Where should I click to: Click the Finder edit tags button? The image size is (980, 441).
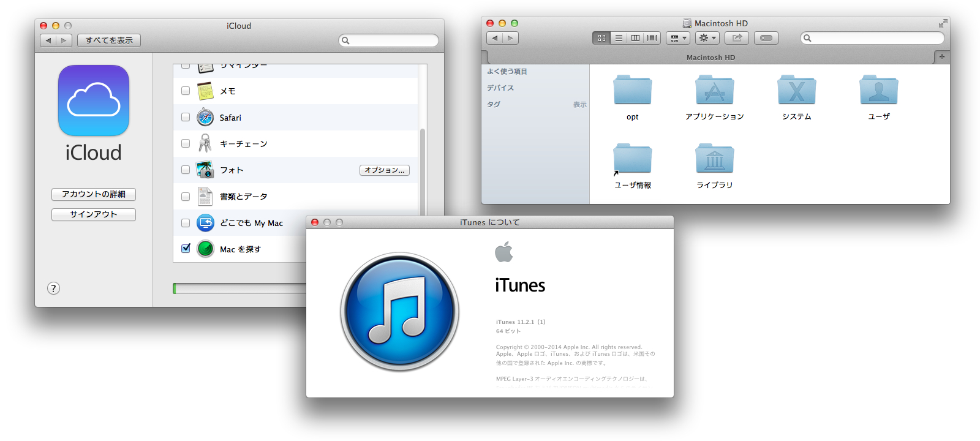[766, 38]
